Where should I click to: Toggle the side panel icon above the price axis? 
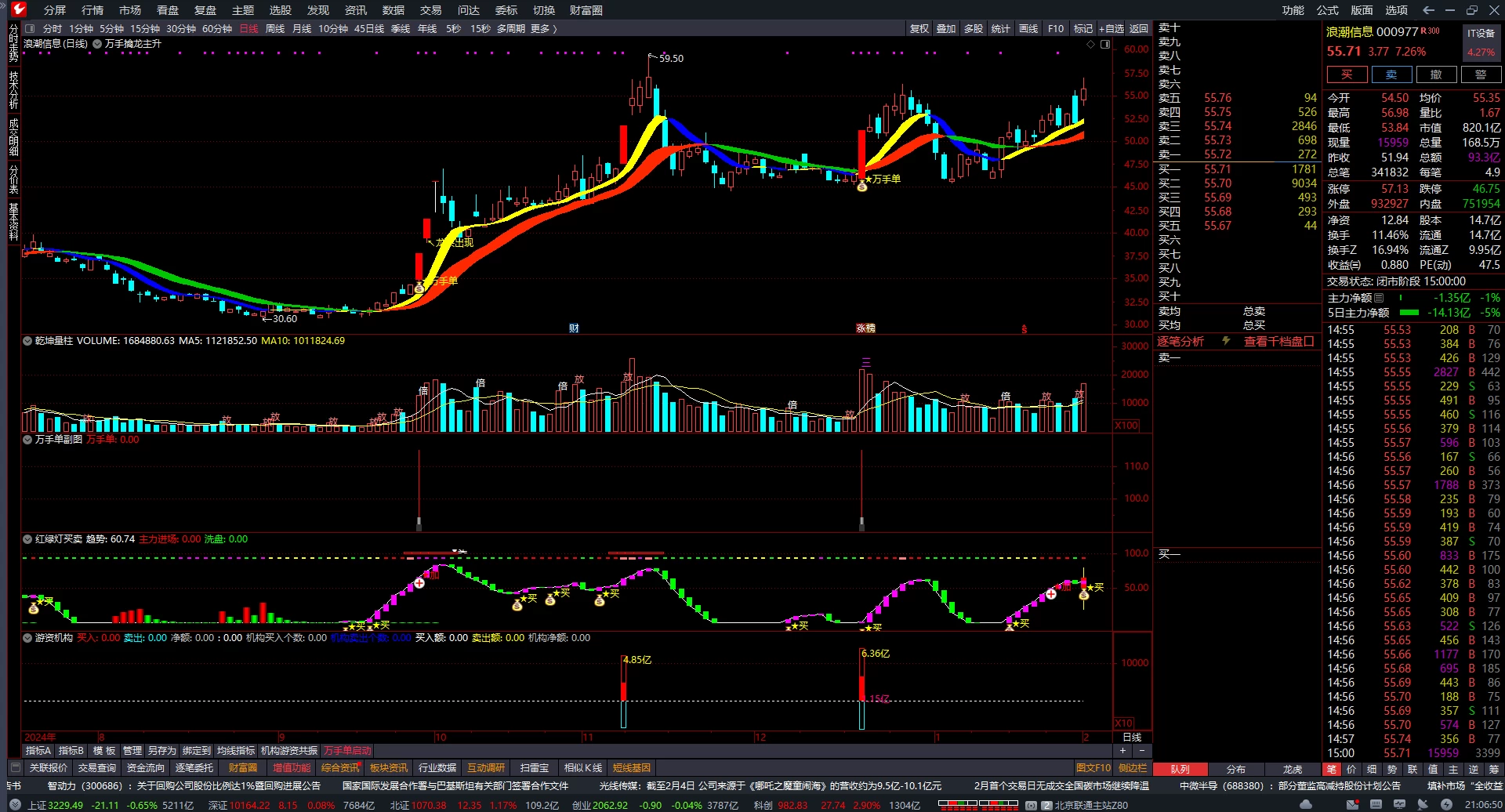[x=1105, y=45]
